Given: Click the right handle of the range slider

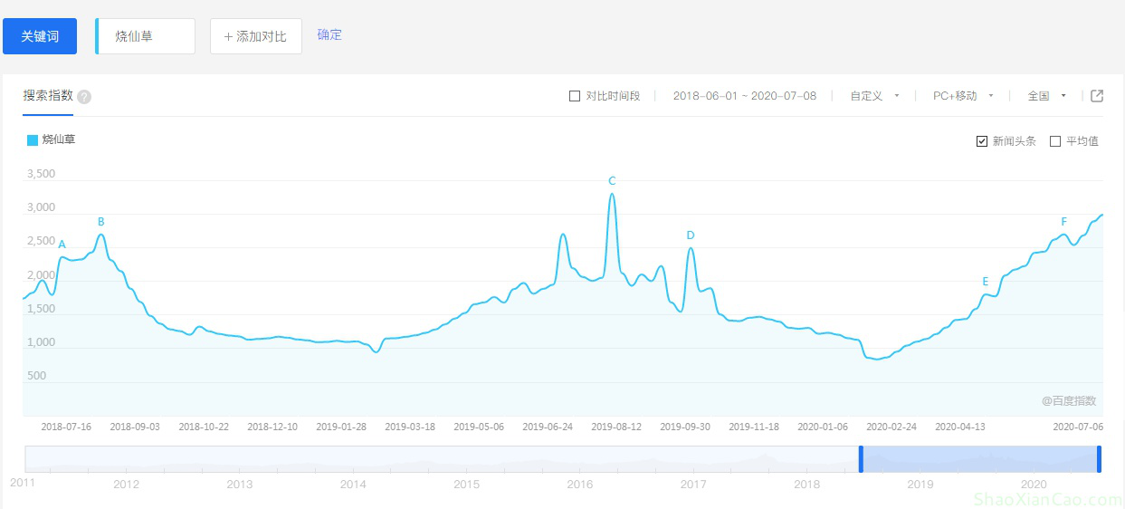Looking at the screenshot, I should click(x=1099, y=459).
